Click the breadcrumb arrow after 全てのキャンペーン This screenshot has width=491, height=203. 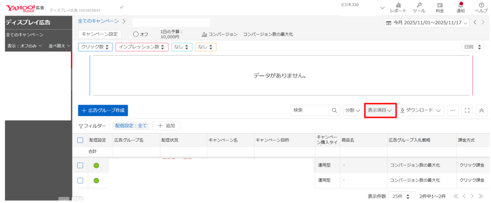(124, 21)
